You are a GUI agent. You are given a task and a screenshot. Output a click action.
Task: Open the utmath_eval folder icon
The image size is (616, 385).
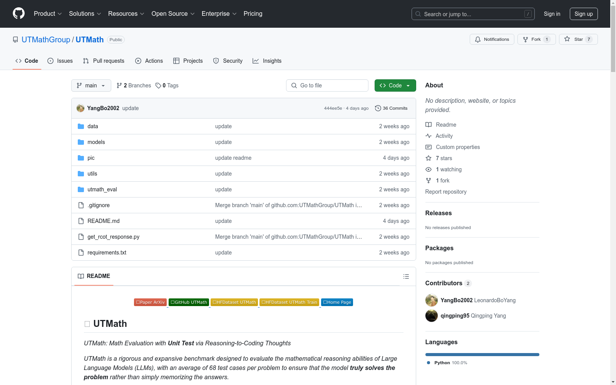tap(81, 189)
